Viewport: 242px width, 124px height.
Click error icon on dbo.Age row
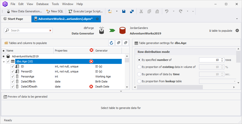[x=91, y=61]
